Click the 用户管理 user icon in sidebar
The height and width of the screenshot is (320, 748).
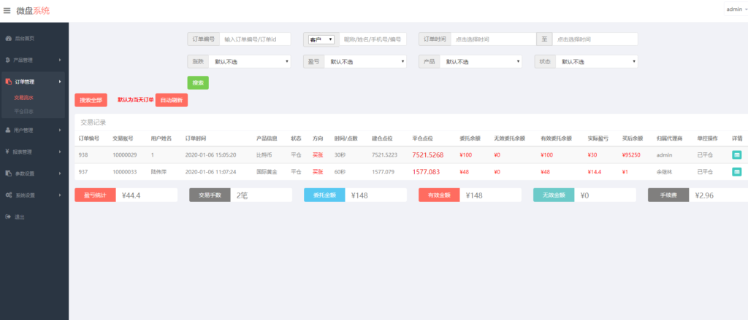pyautogui.click(x=8, y=130)
